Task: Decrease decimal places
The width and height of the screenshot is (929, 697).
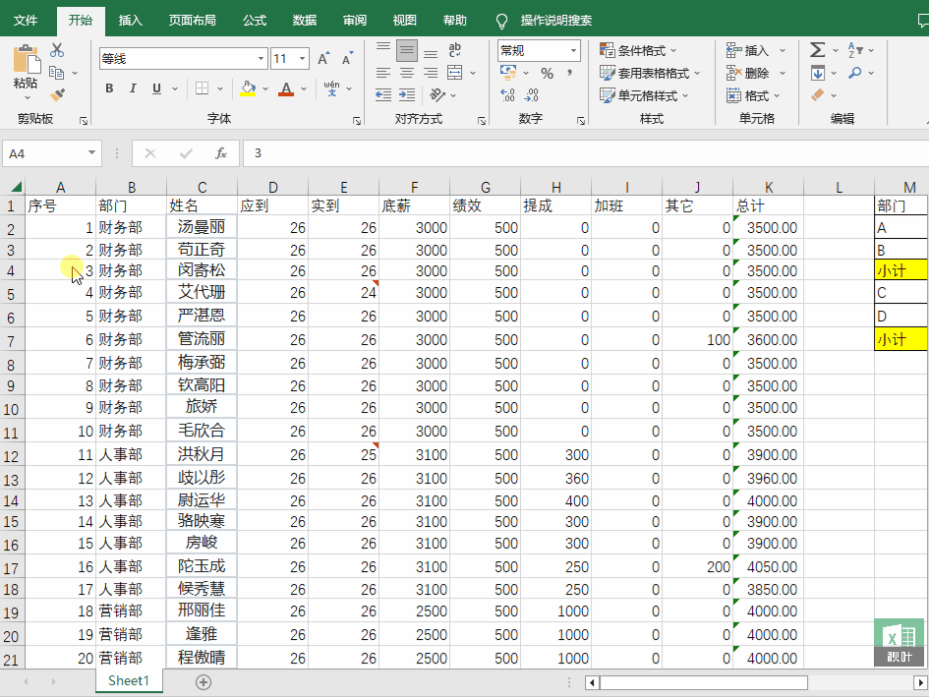Action: coord(532,94)
